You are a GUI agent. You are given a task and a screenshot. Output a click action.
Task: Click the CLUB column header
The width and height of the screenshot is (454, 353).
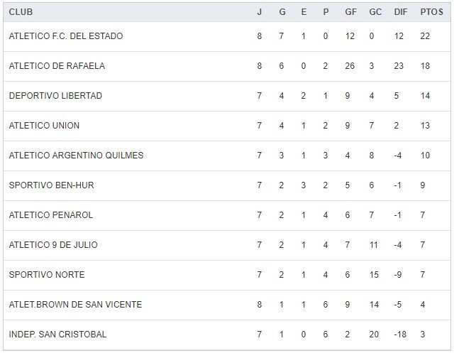[21, 12]
